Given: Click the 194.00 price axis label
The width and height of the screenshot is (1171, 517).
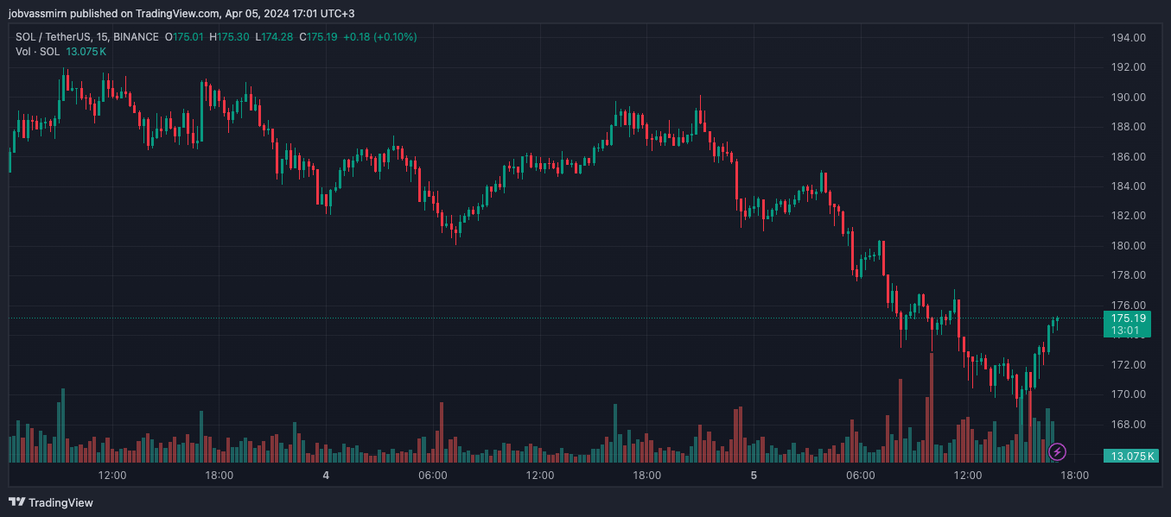Looking at the screenshot, I should (1129, 38).
